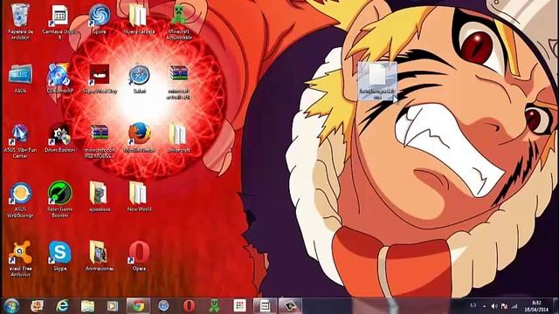Open Windows Explorer from the taskbar

tap(87, 306)
